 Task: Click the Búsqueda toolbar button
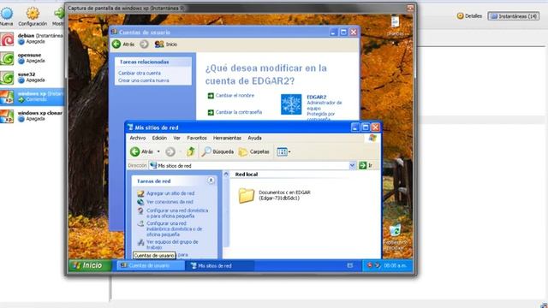point(217,151)
